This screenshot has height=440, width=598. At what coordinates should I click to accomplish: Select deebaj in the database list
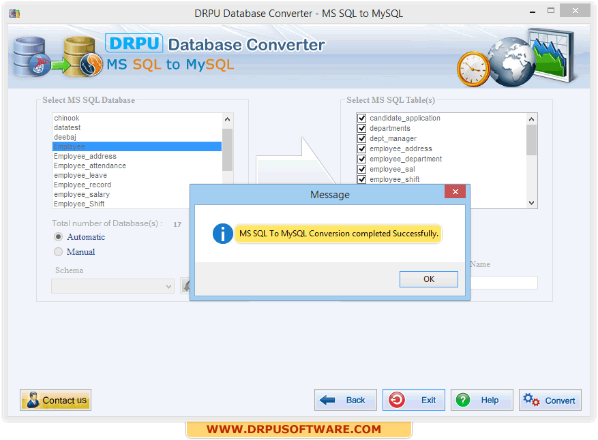(x=137, y=137)
